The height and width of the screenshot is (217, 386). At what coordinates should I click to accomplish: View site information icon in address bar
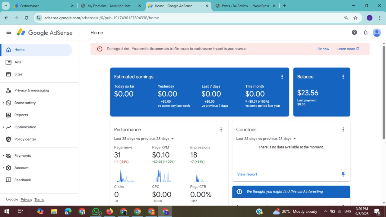(x=39, y=18)
